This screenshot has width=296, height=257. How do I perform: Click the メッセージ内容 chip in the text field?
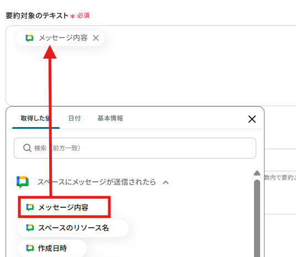(60, 38)
